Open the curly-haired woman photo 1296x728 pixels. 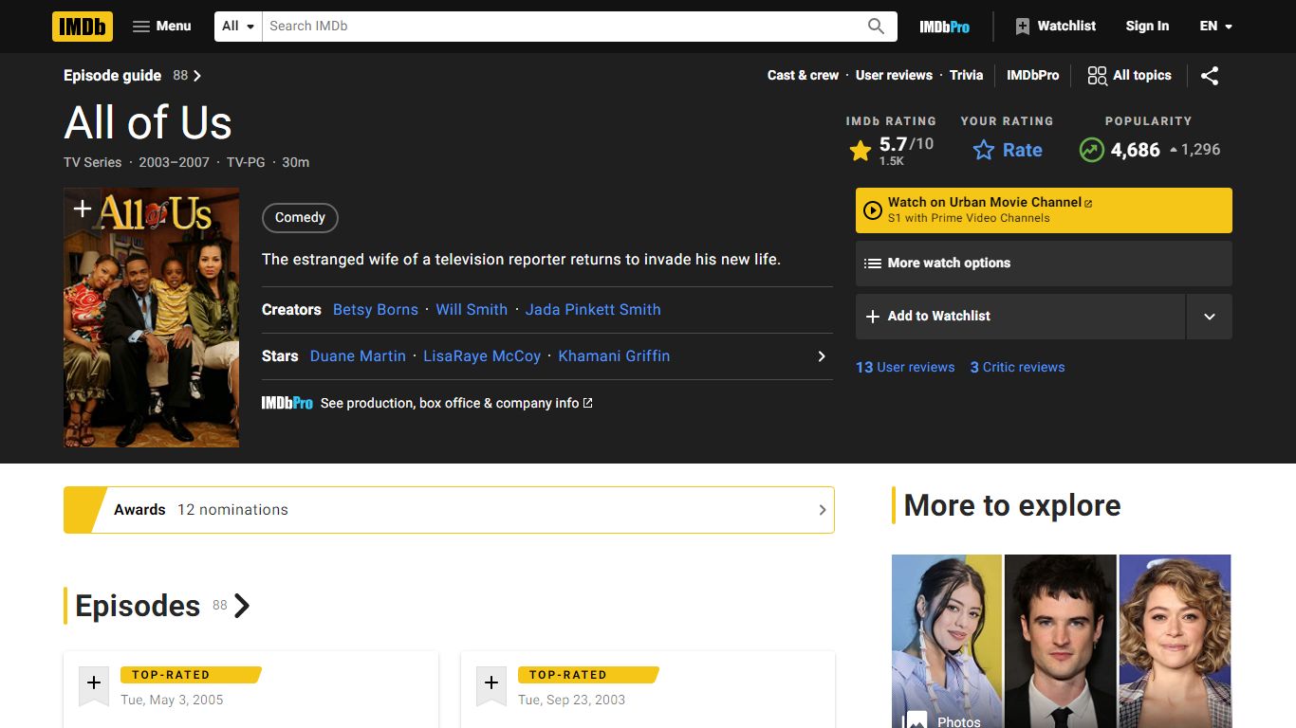point(1175,641)
